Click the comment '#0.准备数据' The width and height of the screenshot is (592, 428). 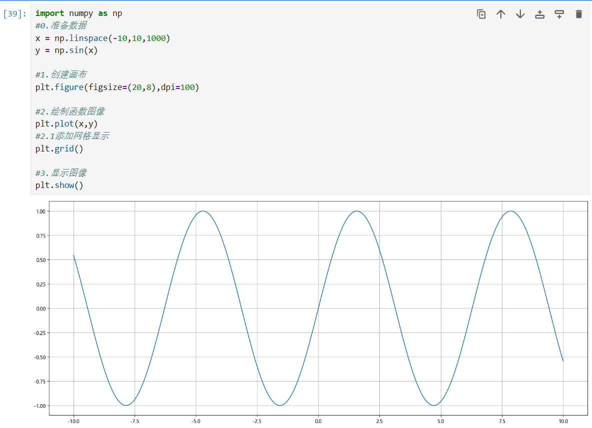tap(61, 25)
